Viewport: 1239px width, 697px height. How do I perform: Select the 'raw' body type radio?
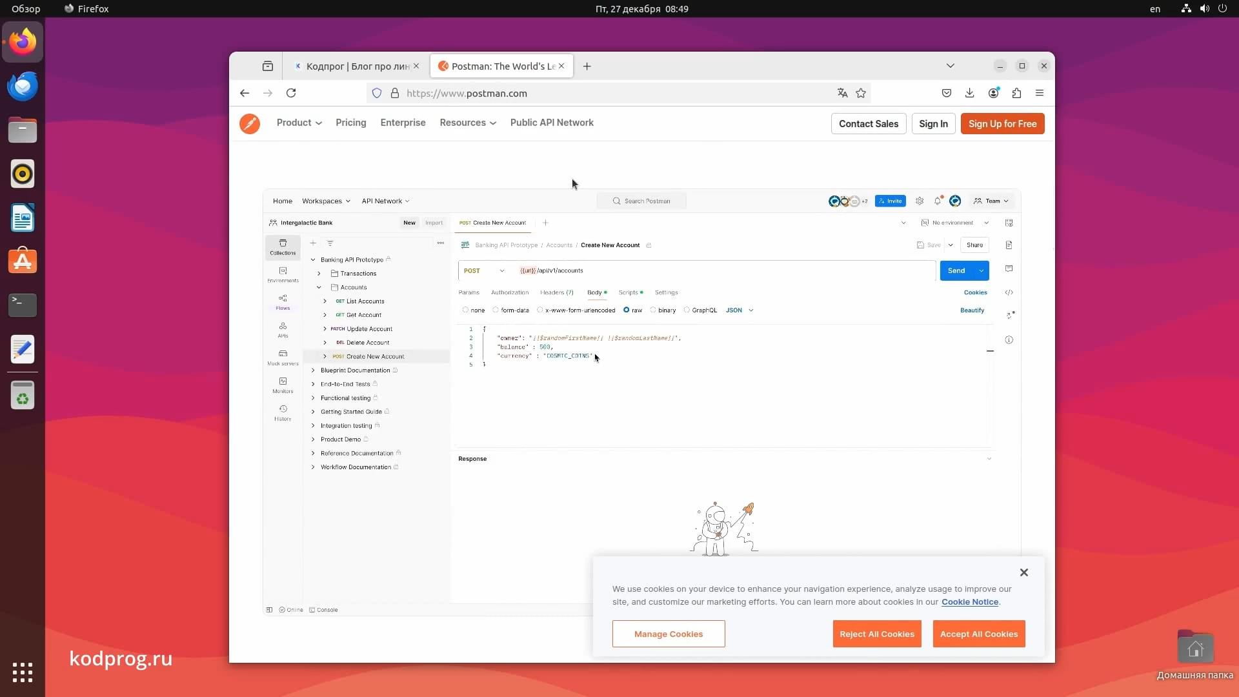click(626, 310)
